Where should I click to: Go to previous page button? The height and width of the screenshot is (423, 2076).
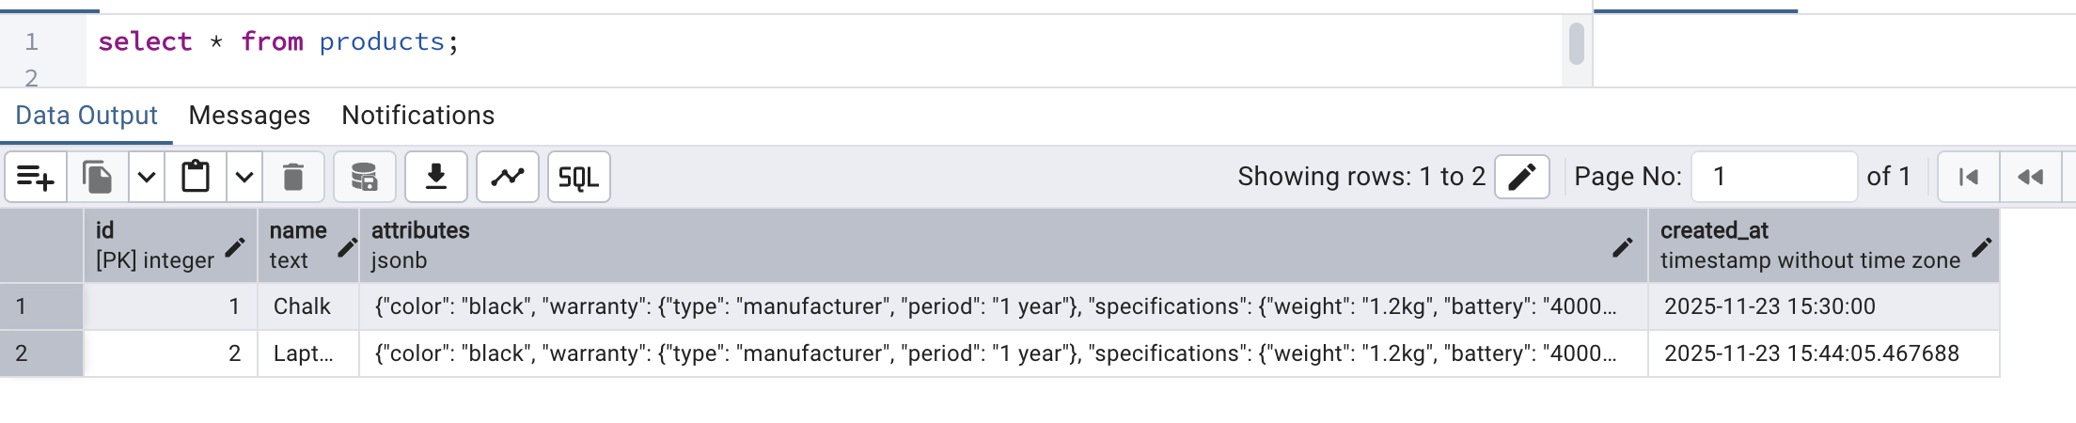pyautogui.click(x=2030, y=177)
